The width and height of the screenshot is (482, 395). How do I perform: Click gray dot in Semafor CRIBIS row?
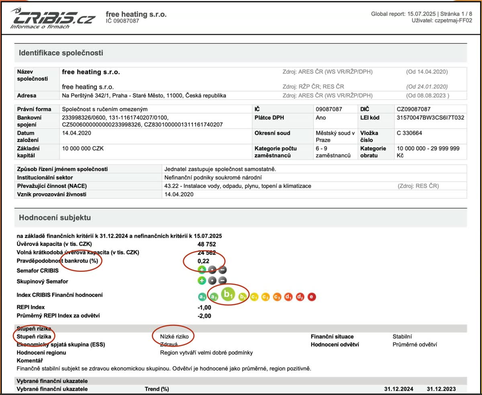212,270
